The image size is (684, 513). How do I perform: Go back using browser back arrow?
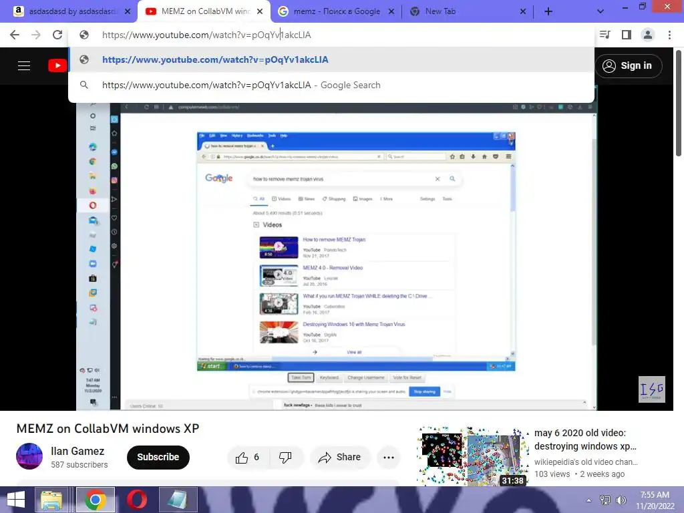click(x=15, y=35)
